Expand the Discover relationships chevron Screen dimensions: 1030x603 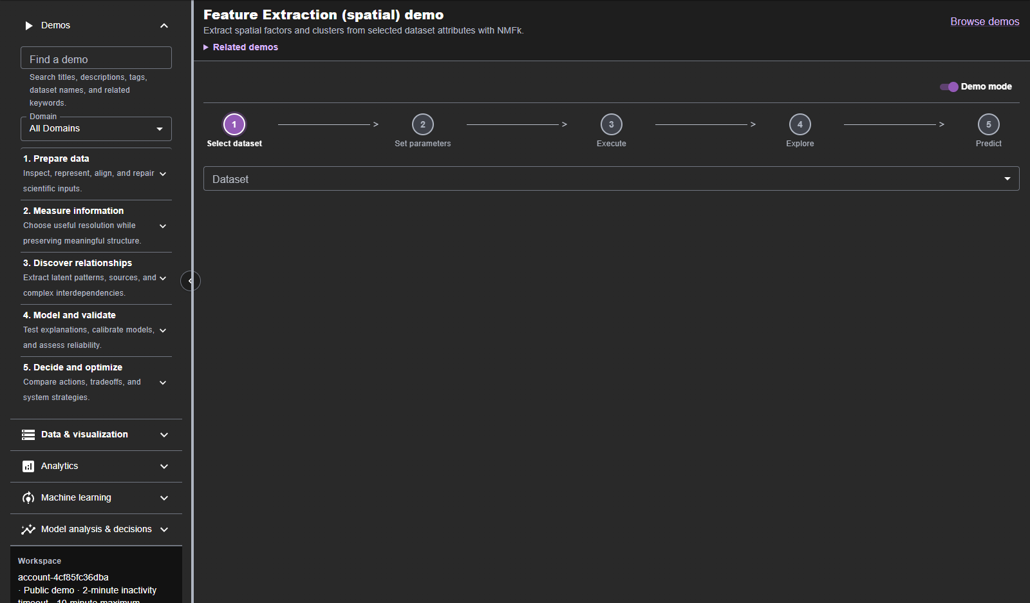[163, 278]
